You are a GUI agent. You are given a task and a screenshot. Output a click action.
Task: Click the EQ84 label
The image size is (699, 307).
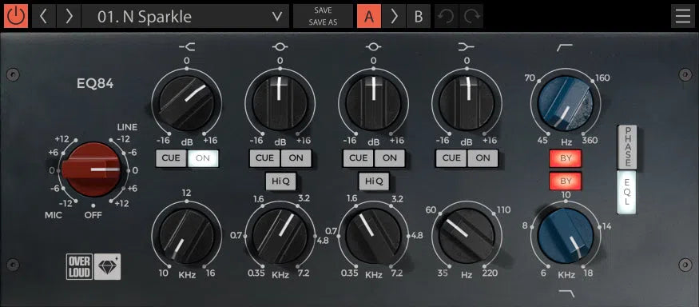point(94,84)
